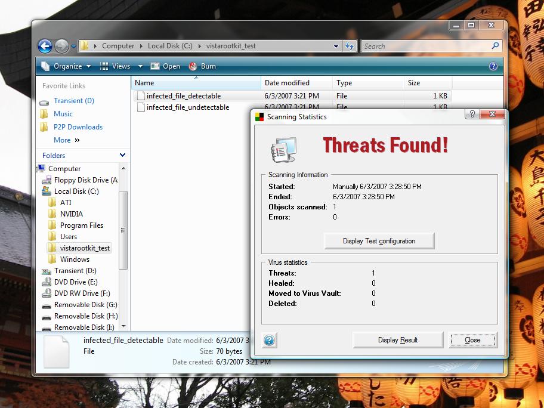Open the NVIDIA folder in the tree
Image resolution: width=544 pixels, height=408 pixels.
(x=72, y=214)
